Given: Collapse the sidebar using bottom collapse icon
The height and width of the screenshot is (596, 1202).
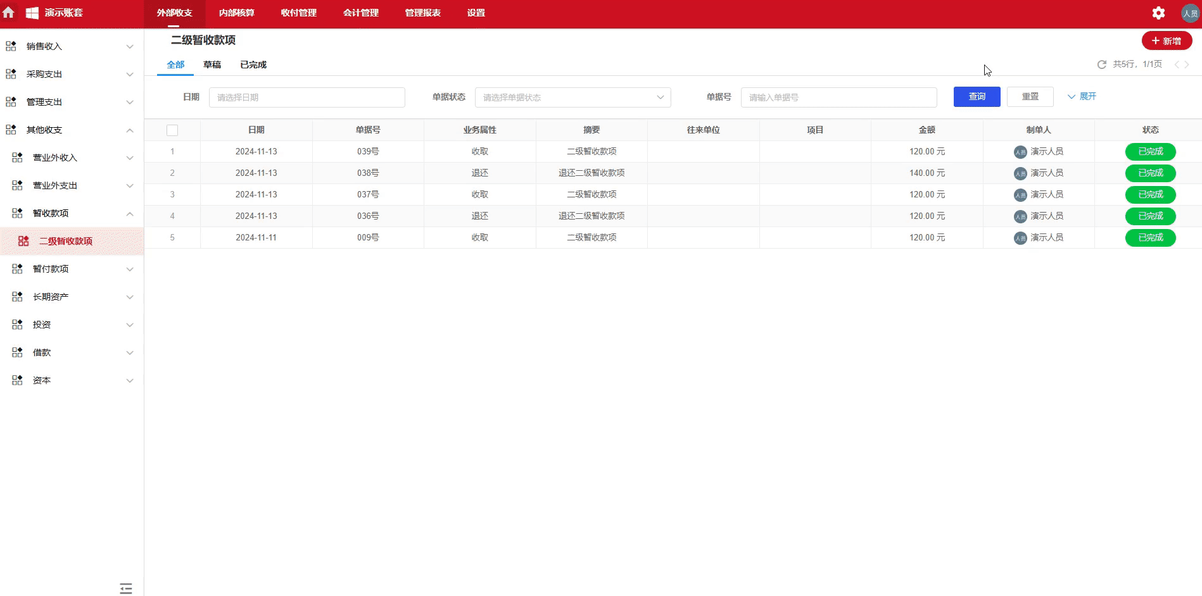Looking at the screenshot, I should pos(125,588).
